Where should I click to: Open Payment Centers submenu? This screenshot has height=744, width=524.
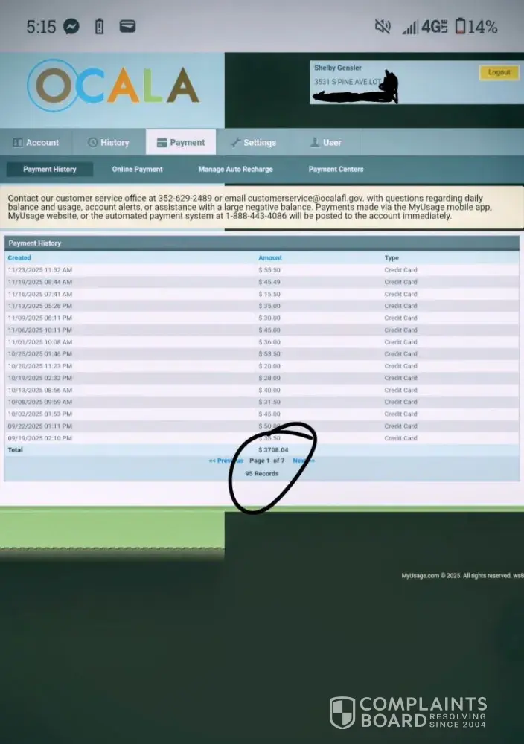click(x=336, y=170)
